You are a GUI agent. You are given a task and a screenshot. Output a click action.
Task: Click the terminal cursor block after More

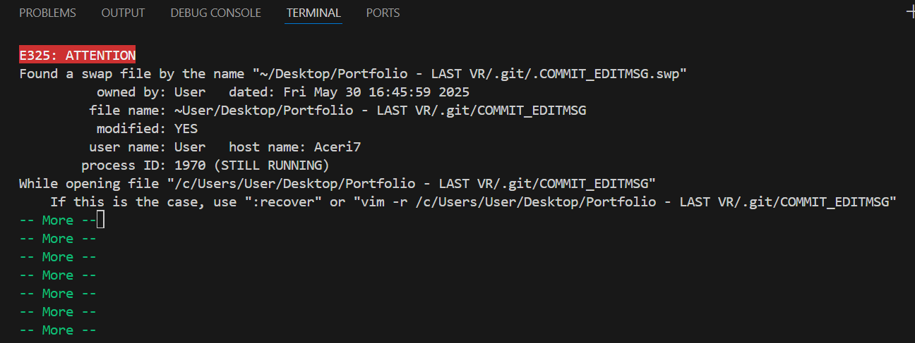tap(100, 220)
